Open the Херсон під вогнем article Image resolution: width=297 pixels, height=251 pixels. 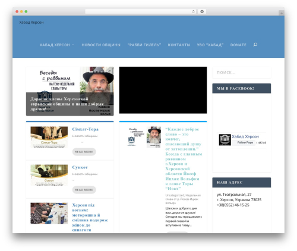[x=90, y=217]
